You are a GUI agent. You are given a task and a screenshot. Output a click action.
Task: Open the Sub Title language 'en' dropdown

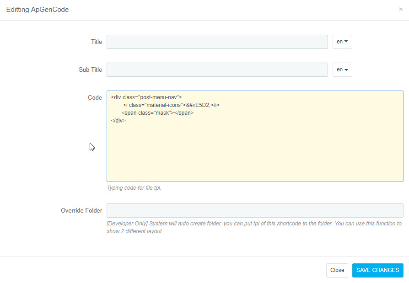coord(342,69)
